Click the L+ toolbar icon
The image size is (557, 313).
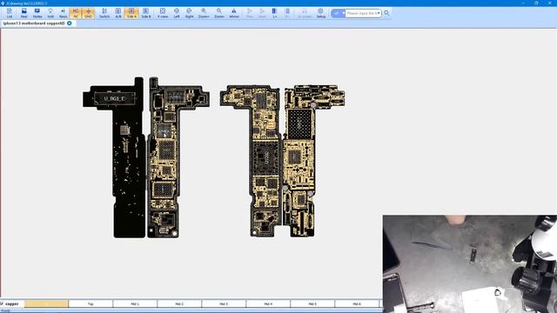click(x=275, y=13)
